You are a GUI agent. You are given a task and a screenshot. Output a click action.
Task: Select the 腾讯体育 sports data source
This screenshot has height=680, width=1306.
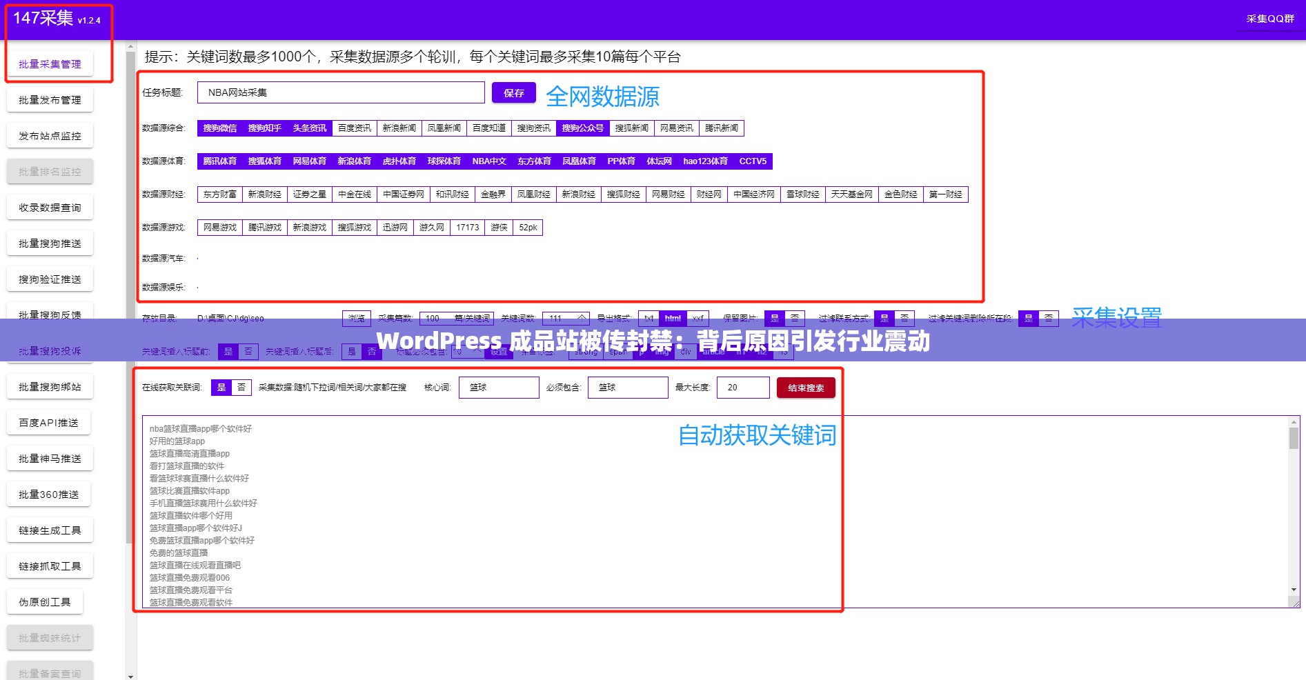pos(219,161)
